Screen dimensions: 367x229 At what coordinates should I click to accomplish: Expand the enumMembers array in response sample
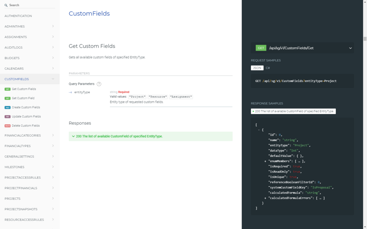coord(265,161)
